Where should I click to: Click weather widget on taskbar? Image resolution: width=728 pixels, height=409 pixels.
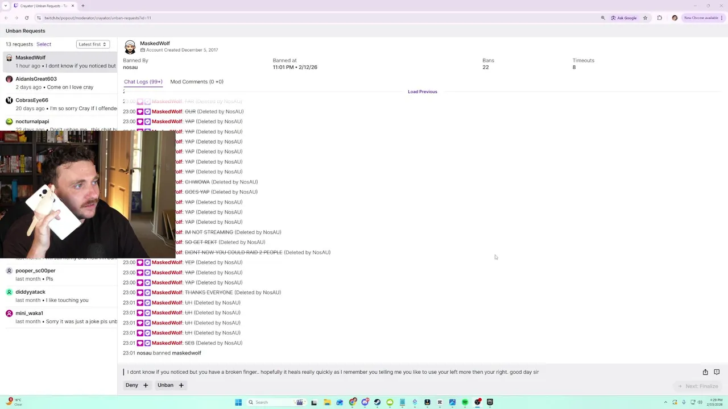13,402
